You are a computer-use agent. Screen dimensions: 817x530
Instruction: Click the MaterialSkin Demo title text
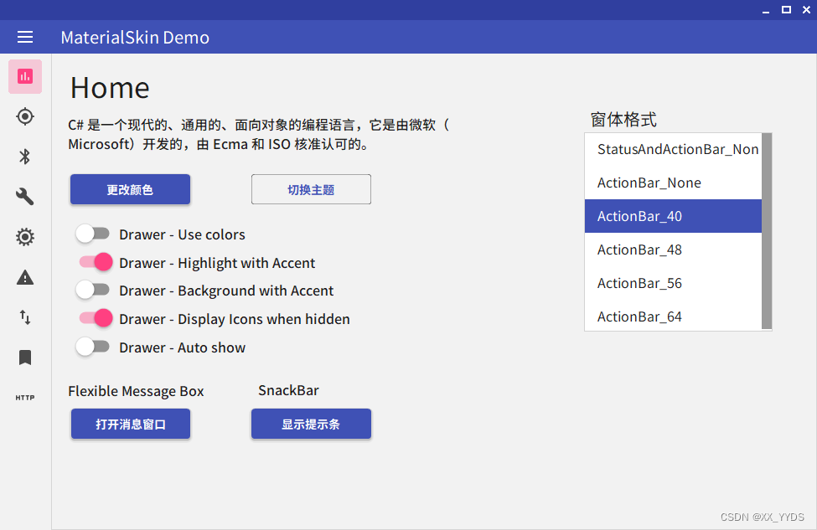coord(135,38)
